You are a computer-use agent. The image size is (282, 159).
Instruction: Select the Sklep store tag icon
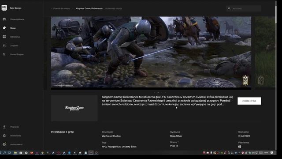coord(4,28)
